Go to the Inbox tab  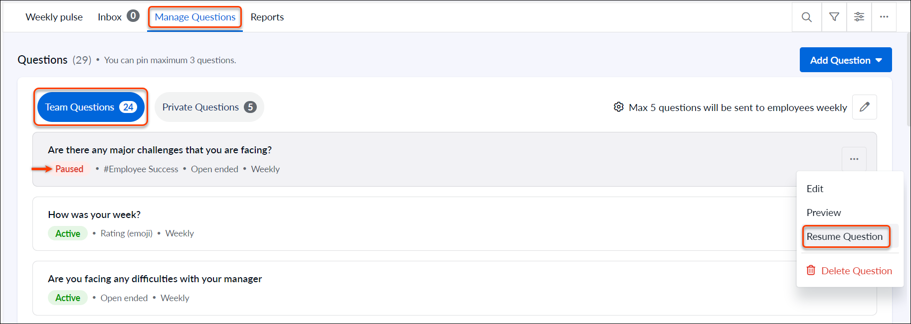click(118, 17)
